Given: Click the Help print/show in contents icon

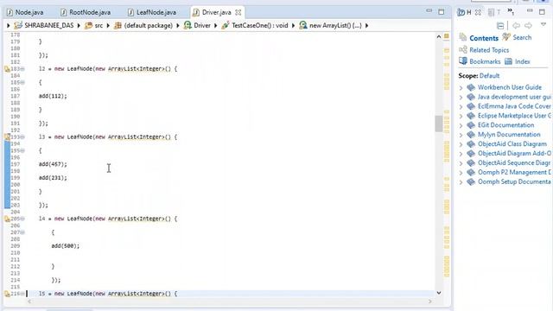Looking at the screenshot, I should [x=500, y=25].
